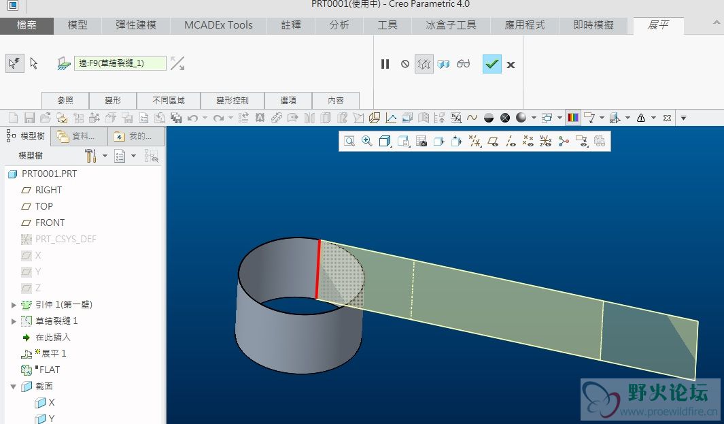Open the display style sphere dropdown arrow
The image size is (724, 424).
coord(533,118)
